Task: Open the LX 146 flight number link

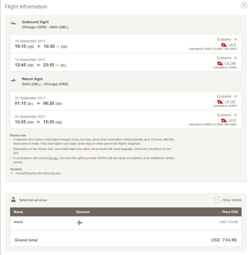Action: (x=230, y=63)
